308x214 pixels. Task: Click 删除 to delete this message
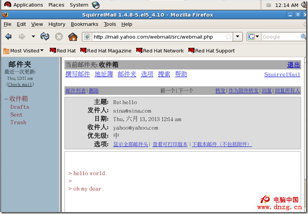point(94,91)
